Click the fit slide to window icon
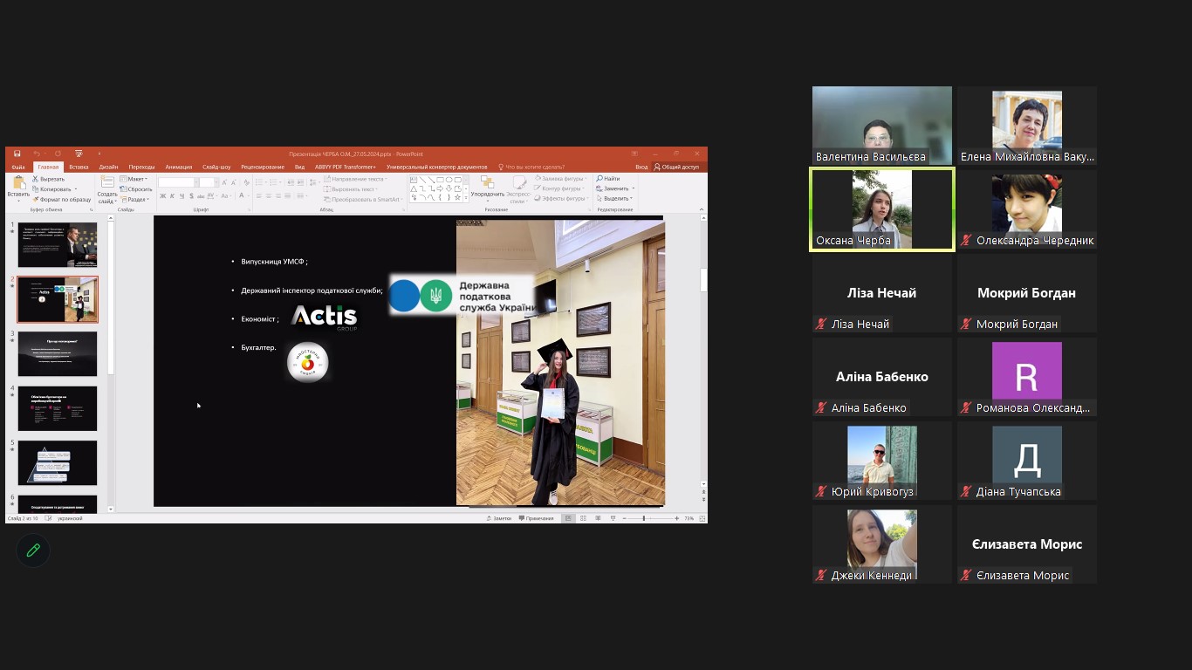The image size is (1192, 670). click(x=702, y=518)
